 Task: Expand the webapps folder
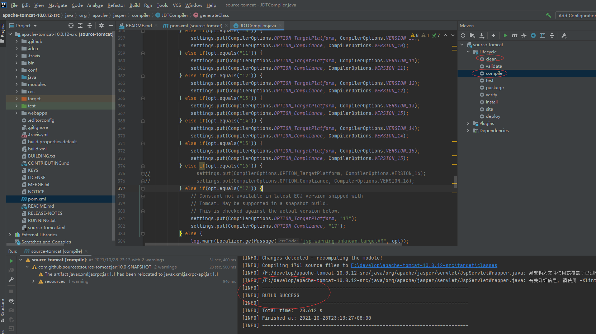[16, 113]
